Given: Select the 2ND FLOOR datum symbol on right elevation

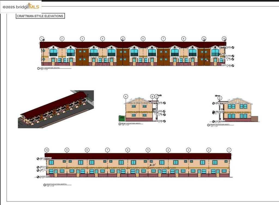Looking at the screenshot, I should (38, 167).
